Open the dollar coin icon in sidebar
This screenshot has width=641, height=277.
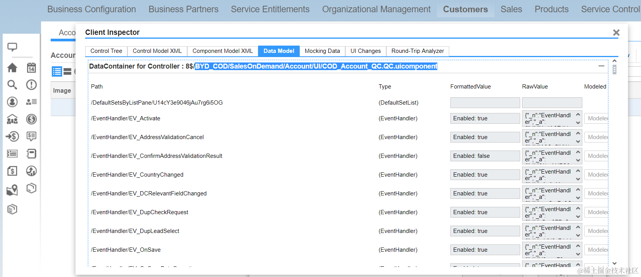pos(31,119)
